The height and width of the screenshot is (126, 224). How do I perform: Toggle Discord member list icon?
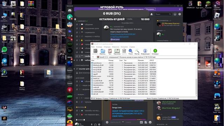click(x=152, y=14)
